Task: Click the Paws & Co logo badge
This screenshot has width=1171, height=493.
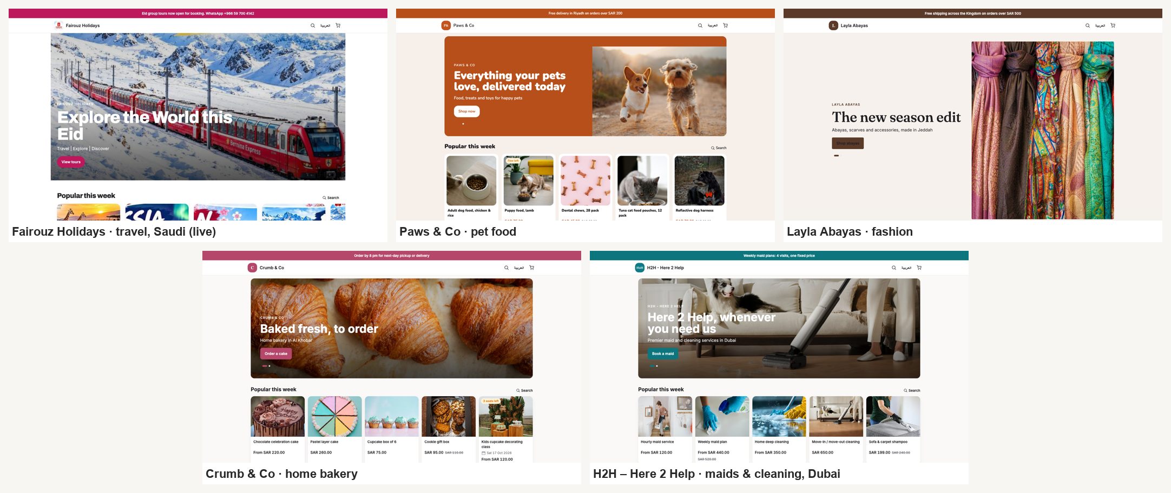Action: tap(446, 25)
